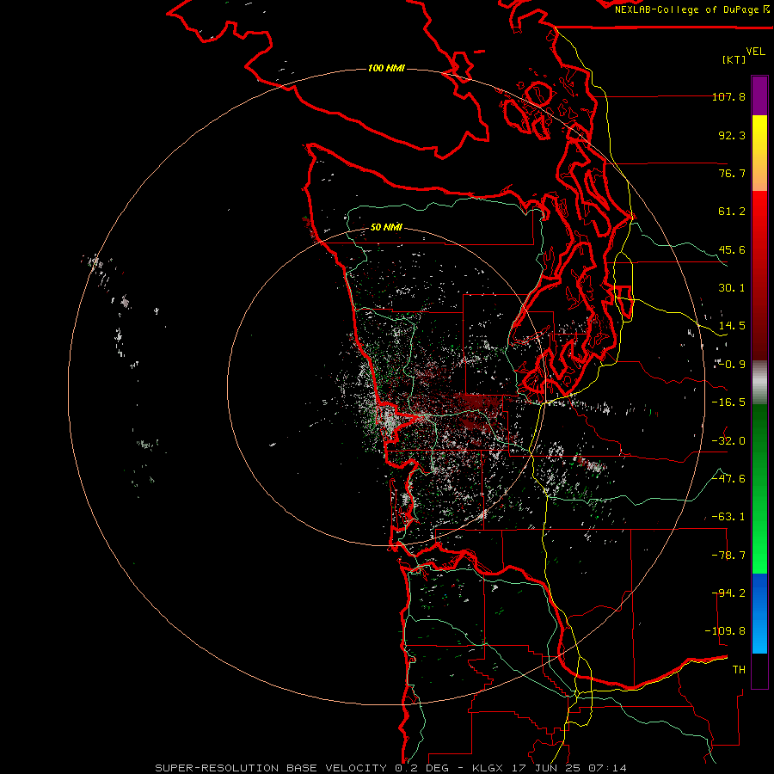Viewport: 774px width, 774px height.
Task: Click the blue segment of velocity color bar
Action: [759, 613]
